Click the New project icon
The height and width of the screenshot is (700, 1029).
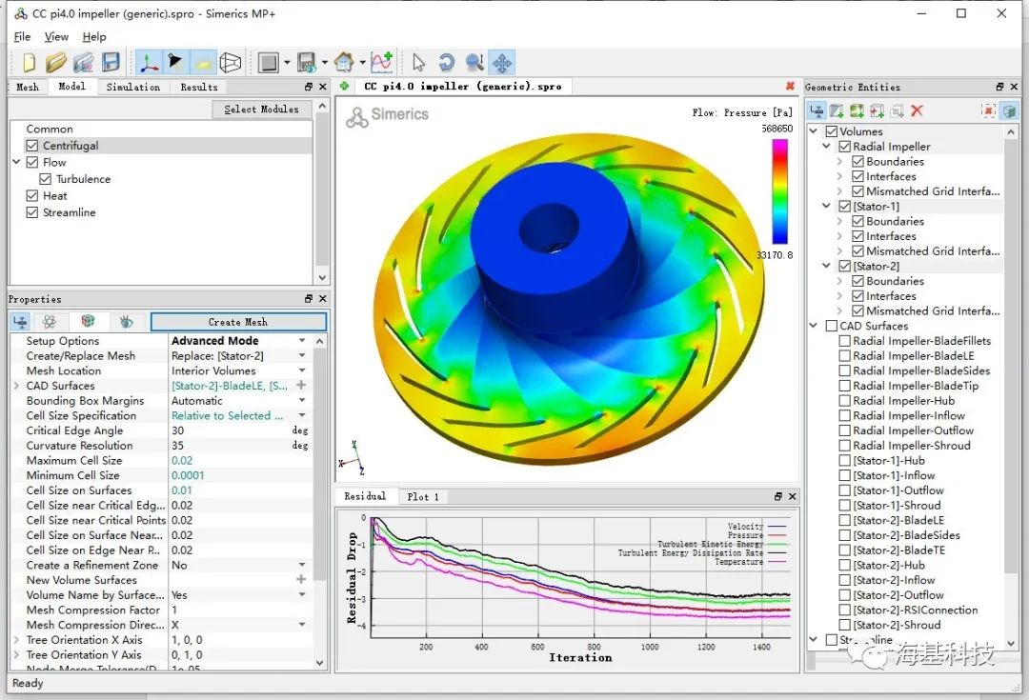[29, 62]
